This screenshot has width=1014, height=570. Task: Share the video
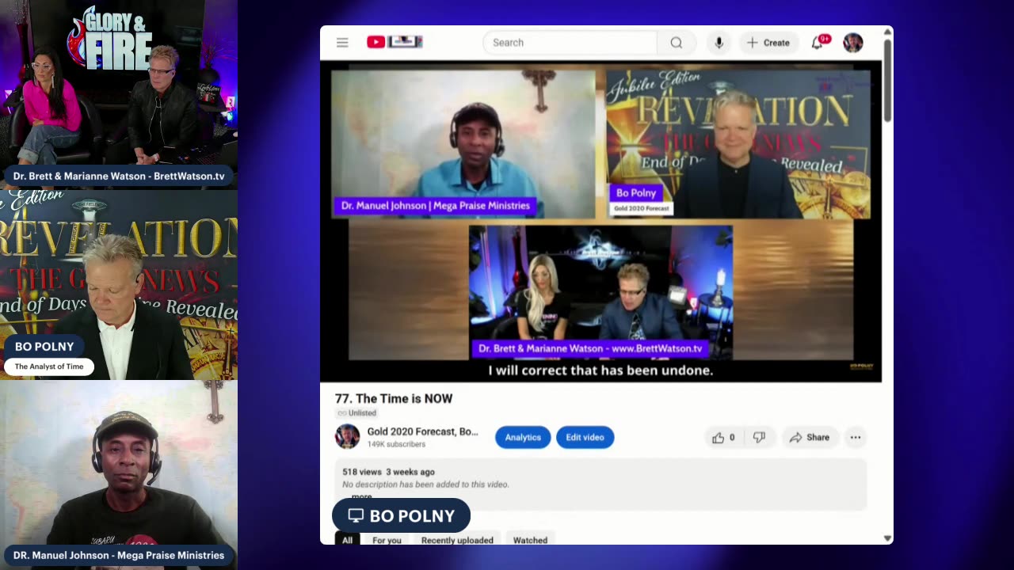[810, 437]
